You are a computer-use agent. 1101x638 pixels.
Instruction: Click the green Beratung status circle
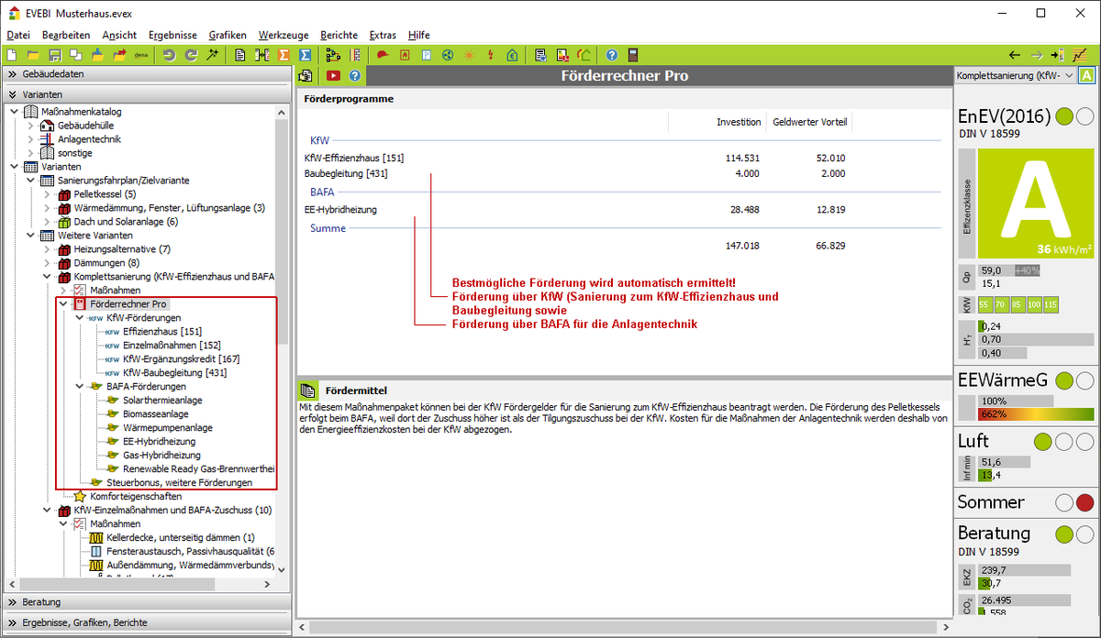pos(1064,533)
